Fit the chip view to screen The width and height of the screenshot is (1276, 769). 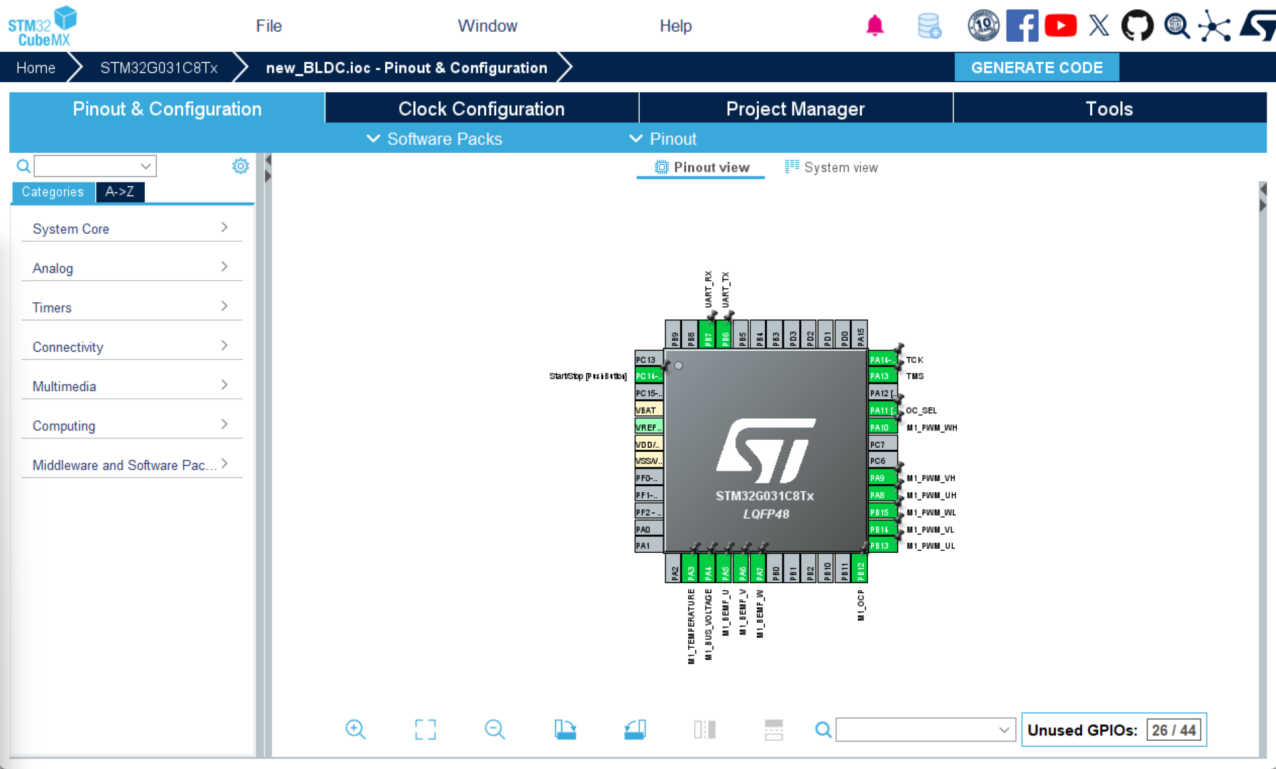(425, 729)
